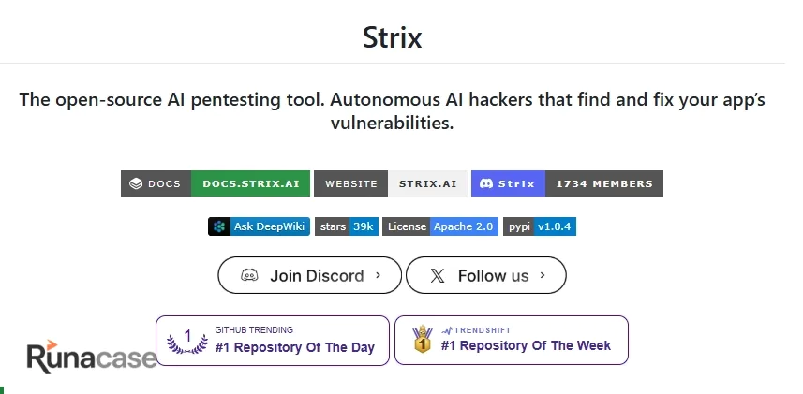Open the STRIX.AI website badge
803x394 pixels.
click(427, 183)
